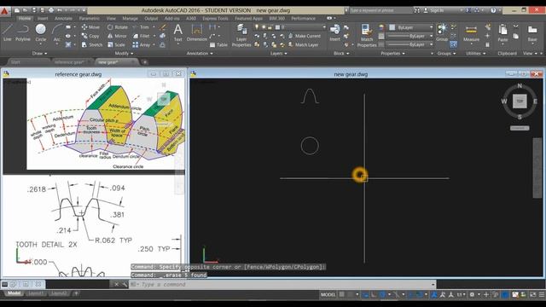This screenshot has width=546, height=307.
Task: Expand the Utilities panel dropdown
Action: [476, 53]
